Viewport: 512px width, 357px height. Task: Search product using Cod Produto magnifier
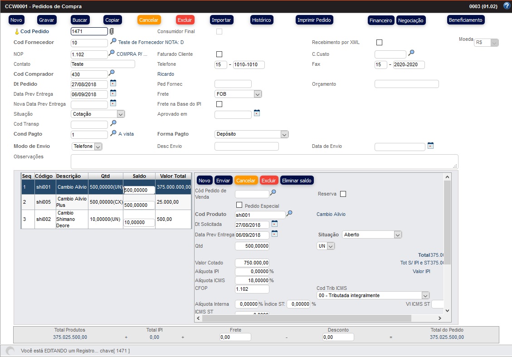[289, 214]
